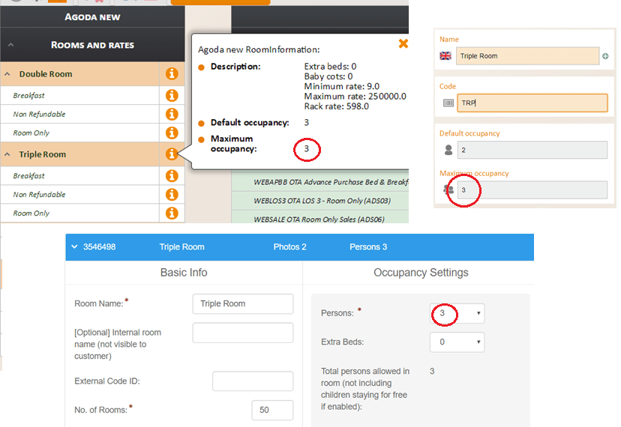Viewport: 621px width, 427px height.
Task: Click the Agoda New header
Action: pyautogui.click(x=92, y=17)
